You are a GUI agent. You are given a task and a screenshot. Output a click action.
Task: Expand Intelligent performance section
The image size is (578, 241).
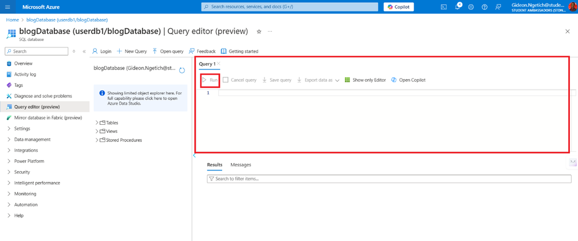click(x=37, y=183)
